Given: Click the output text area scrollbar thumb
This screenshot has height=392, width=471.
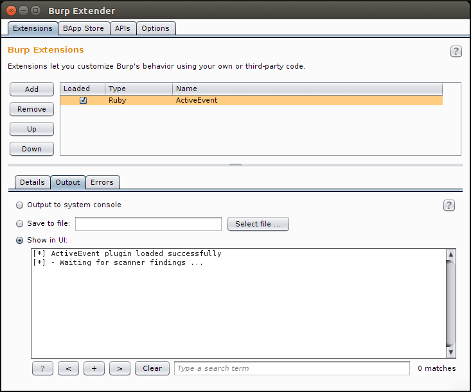Looking at the screenshot, I should pos(450,303).
